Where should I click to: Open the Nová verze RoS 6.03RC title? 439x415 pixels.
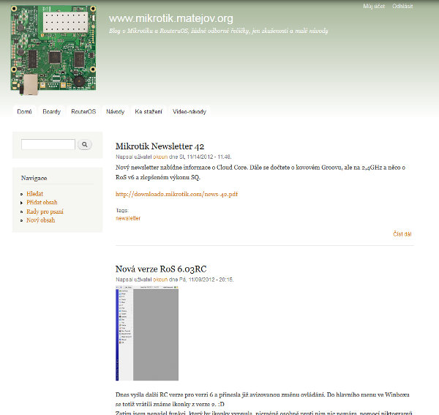161,269
